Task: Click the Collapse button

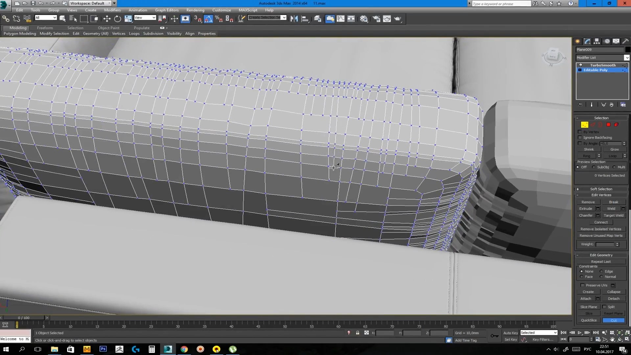Action: (x=614, y=292)
